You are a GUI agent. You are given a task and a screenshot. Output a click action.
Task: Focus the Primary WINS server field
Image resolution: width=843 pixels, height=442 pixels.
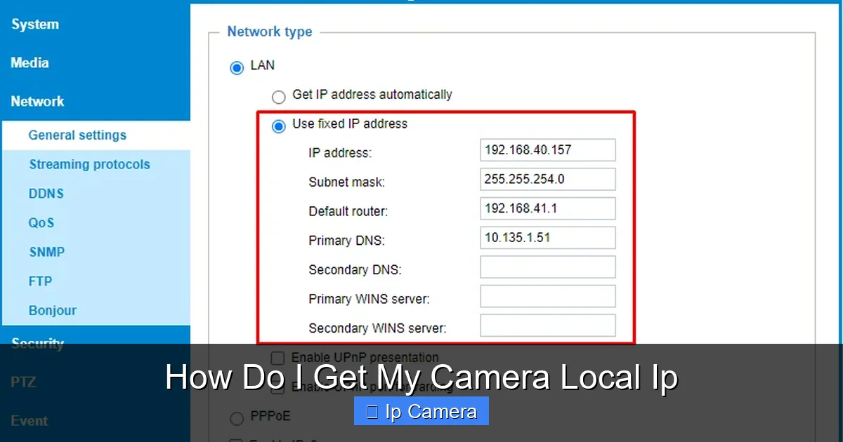point(548,296)
